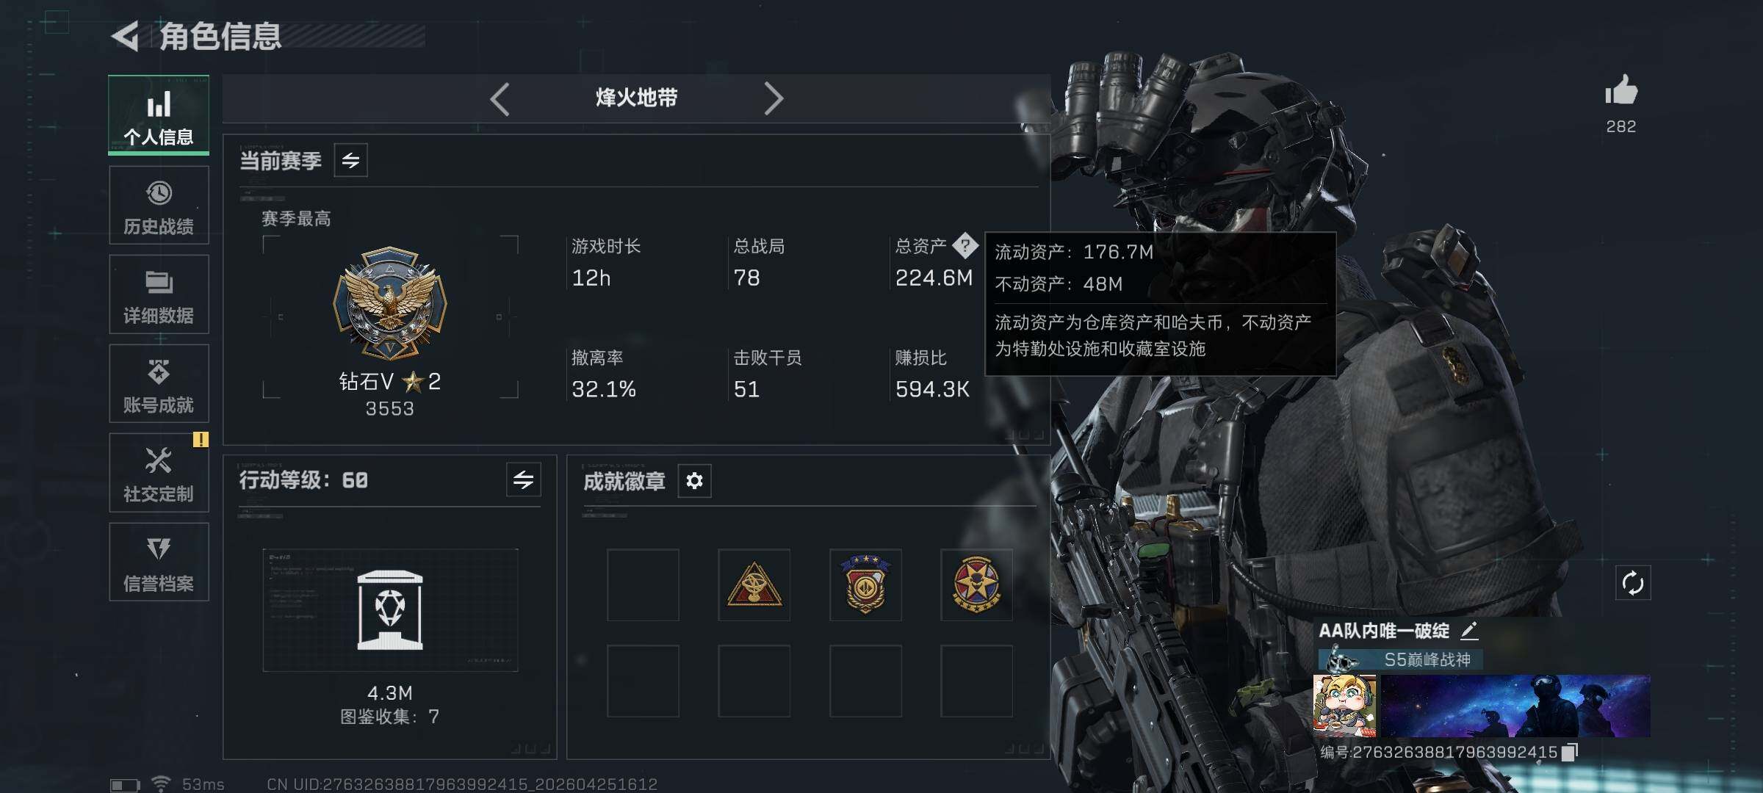Toggle the 行动等级 swap display button
The width and height of the screenshot is (1763, 793).
tap(524, 480)
